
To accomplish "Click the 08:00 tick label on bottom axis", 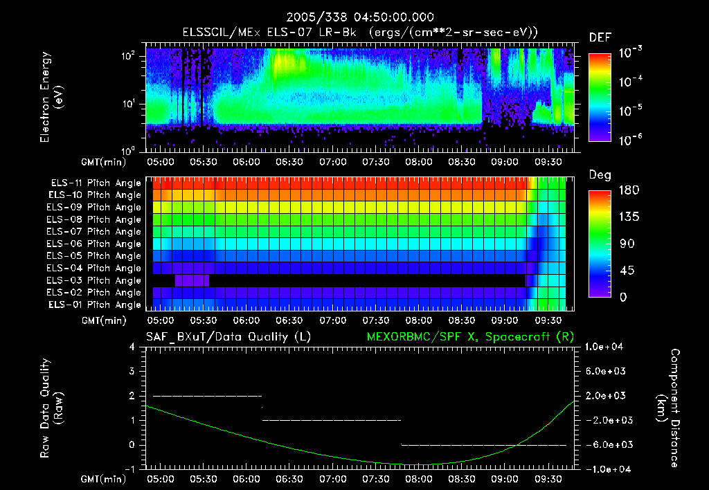I will click(x=419, y=479).
